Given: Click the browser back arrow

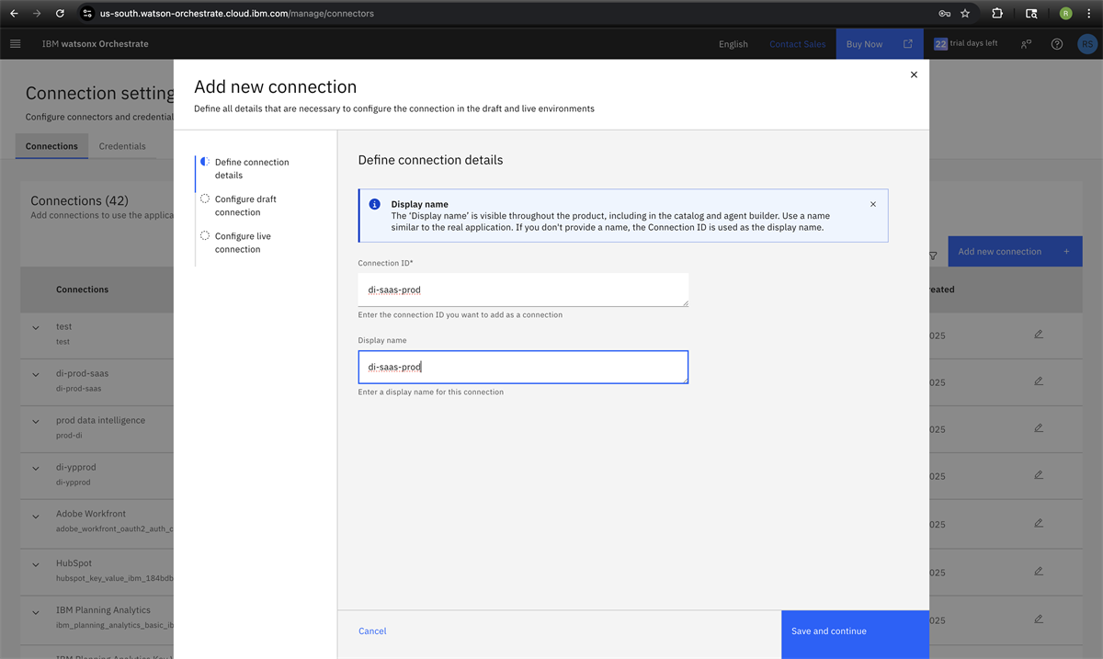Looking at the screenshot, I should pyautogui.click(x=13, y=14).
